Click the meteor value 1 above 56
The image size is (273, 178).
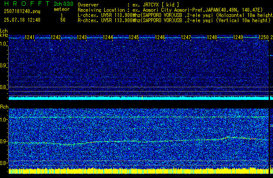pos(62,16)
